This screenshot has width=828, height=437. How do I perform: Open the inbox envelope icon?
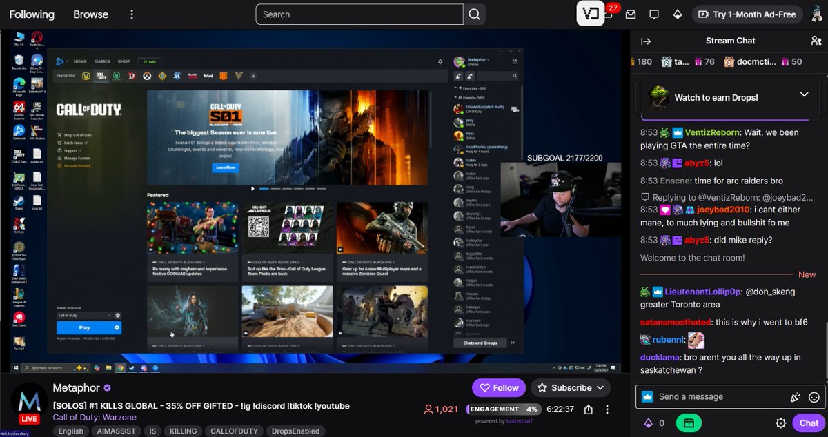(x=631, y=14)
